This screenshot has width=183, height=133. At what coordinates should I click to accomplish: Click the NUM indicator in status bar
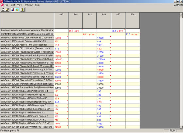(172, 131)
